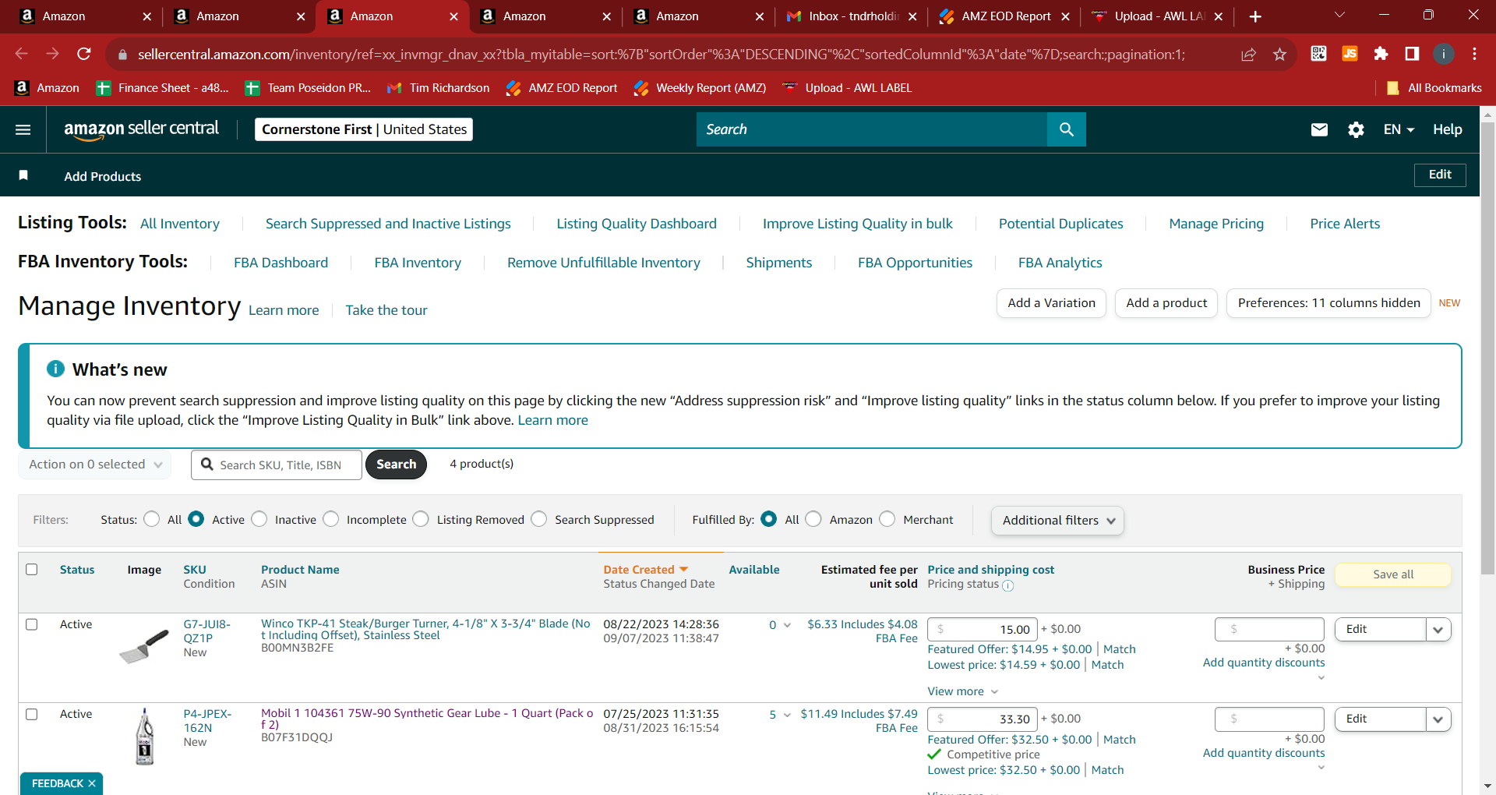Switch to the AMZ EOD Report browser tab
The width and height of the screenshot is (1496, 795).
(x=1004, y=16)
